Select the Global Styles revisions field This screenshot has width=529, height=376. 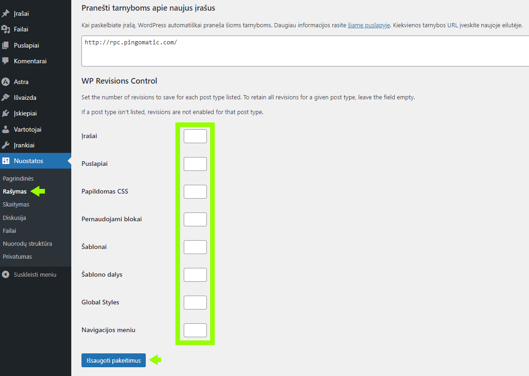click(195, 303)
